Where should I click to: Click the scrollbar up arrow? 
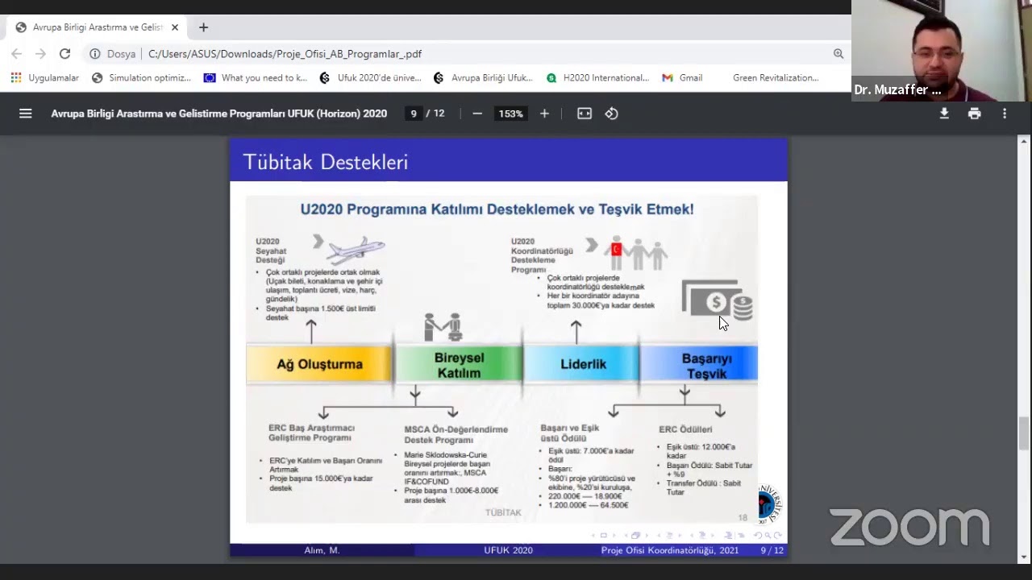pyautogui.click(x=1024, y=142)
